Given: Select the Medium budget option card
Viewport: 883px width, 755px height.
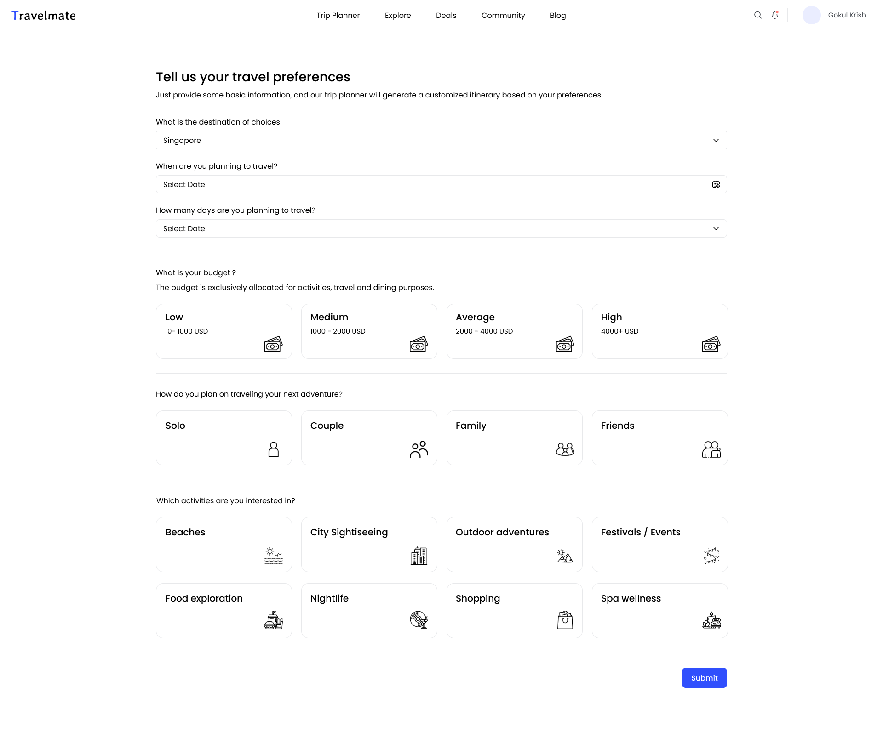Looking at the screenshot, I should tap(369, 331).
